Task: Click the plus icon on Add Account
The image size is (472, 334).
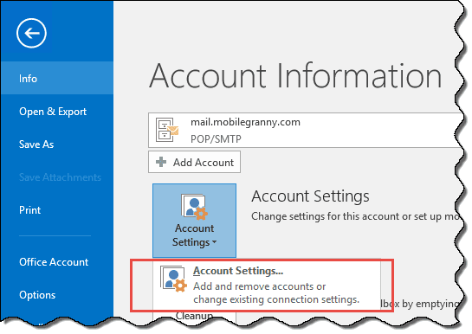Action: (161, 162)
